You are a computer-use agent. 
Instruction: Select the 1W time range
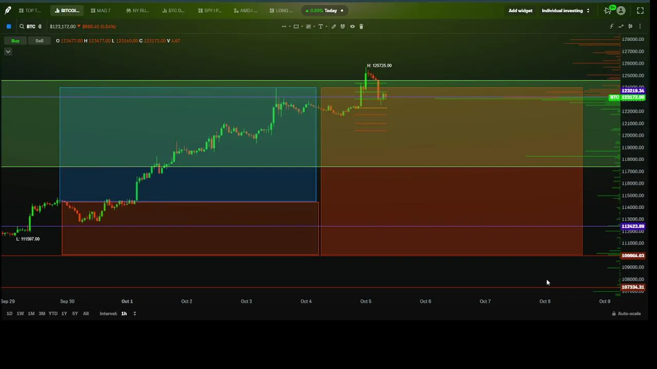click(20, 314)
